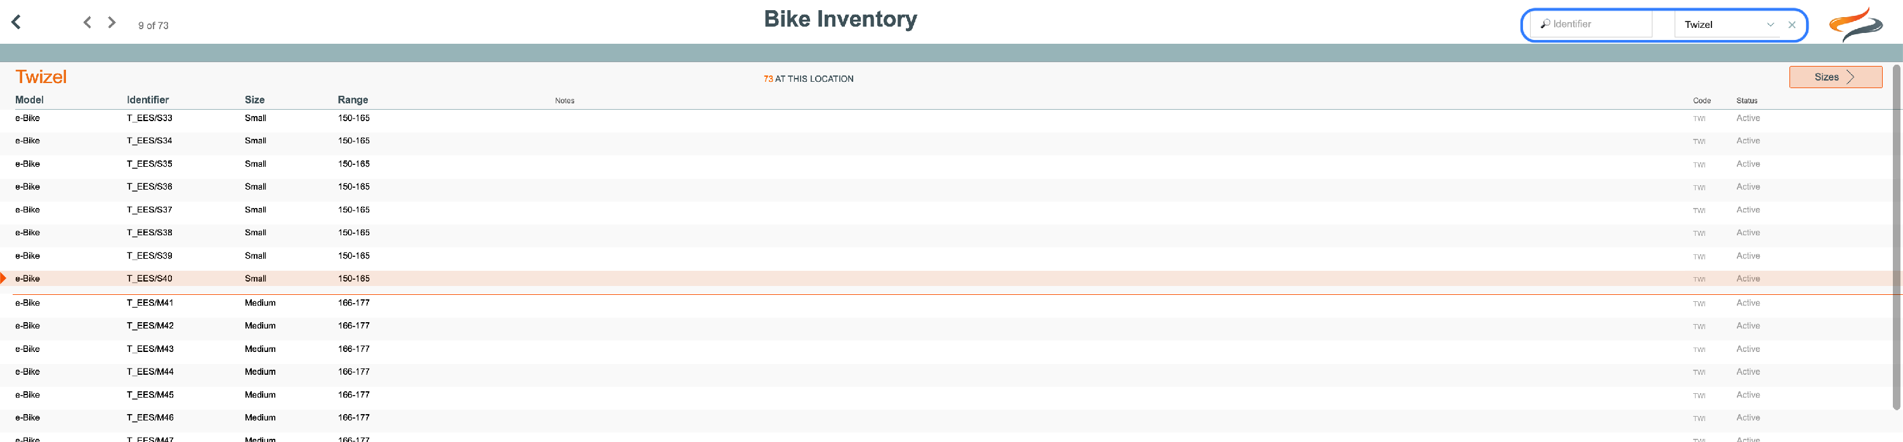Sort by Model column header
The height and width of the screenshot is (442, 1903).
click(x=30, y=100)
